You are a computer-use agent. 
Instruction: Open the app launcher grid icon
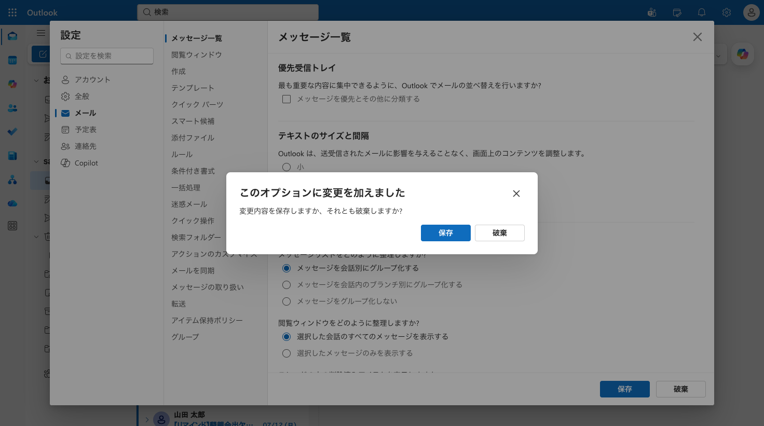(12, 12)
